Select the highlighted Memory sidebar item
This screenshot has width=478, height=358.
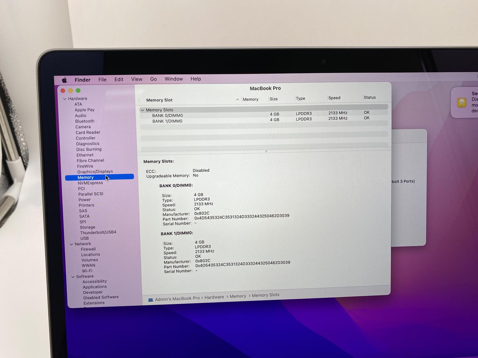(100, 177)
